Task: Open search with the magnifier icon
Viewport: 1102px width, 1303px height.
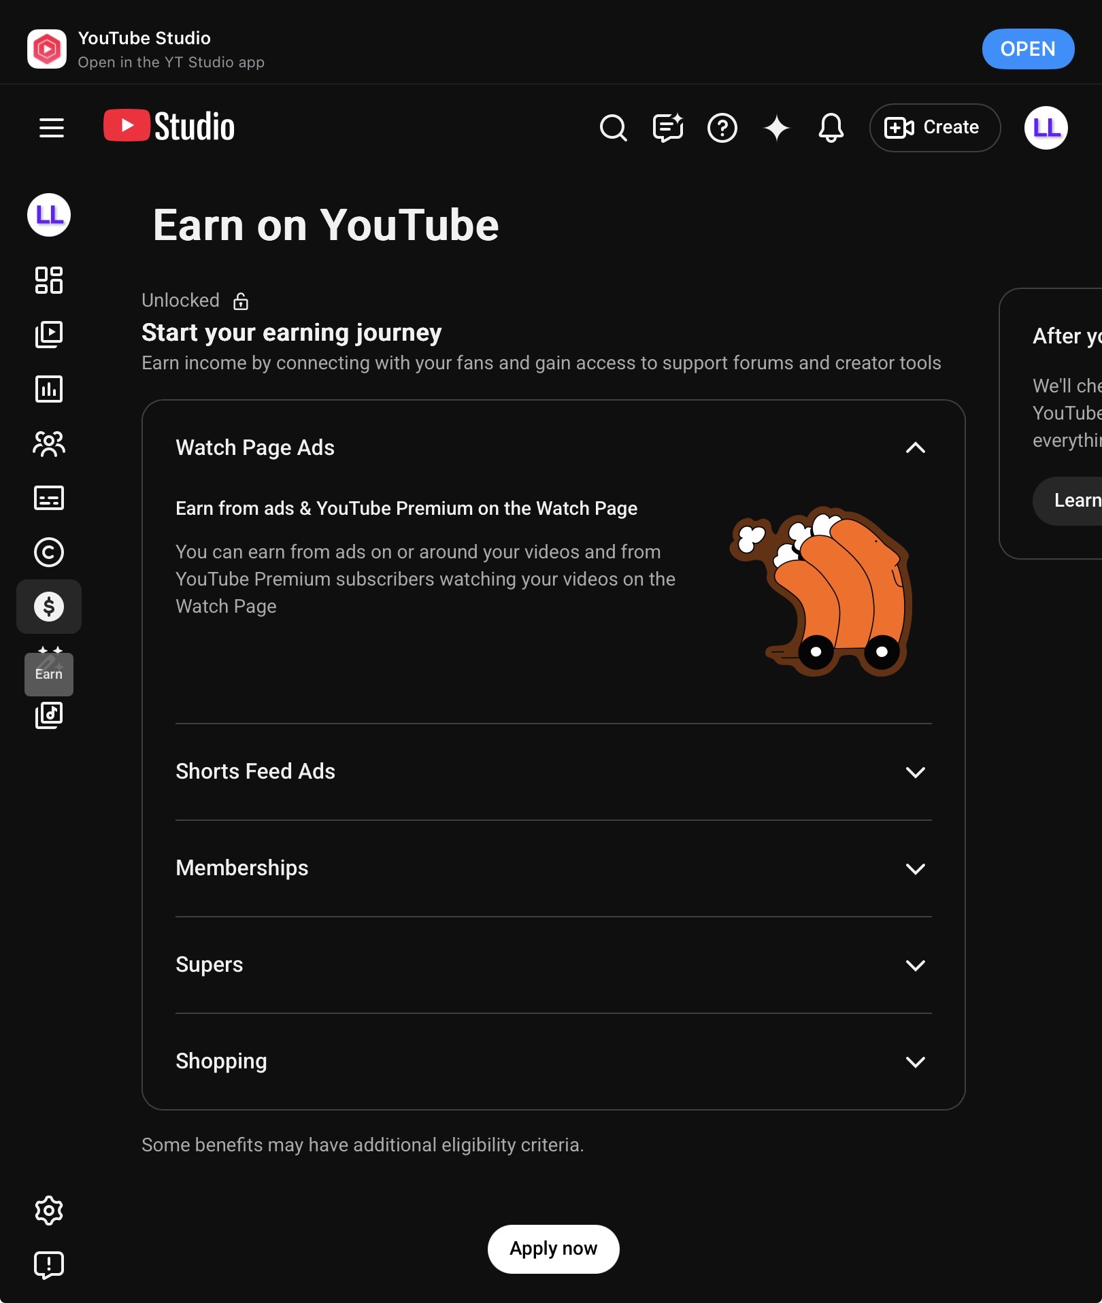Action: pyautogui.click(x=613, y=127)
